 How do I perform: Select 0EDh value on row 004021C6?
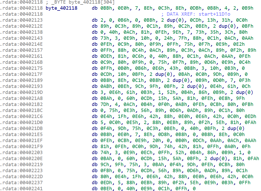click(251, 116)
